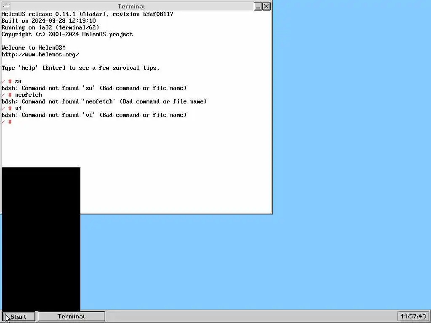This screenshot has width=431, height=323.
Task: Click the 'su' command prompt line
Action: (11, 81)
